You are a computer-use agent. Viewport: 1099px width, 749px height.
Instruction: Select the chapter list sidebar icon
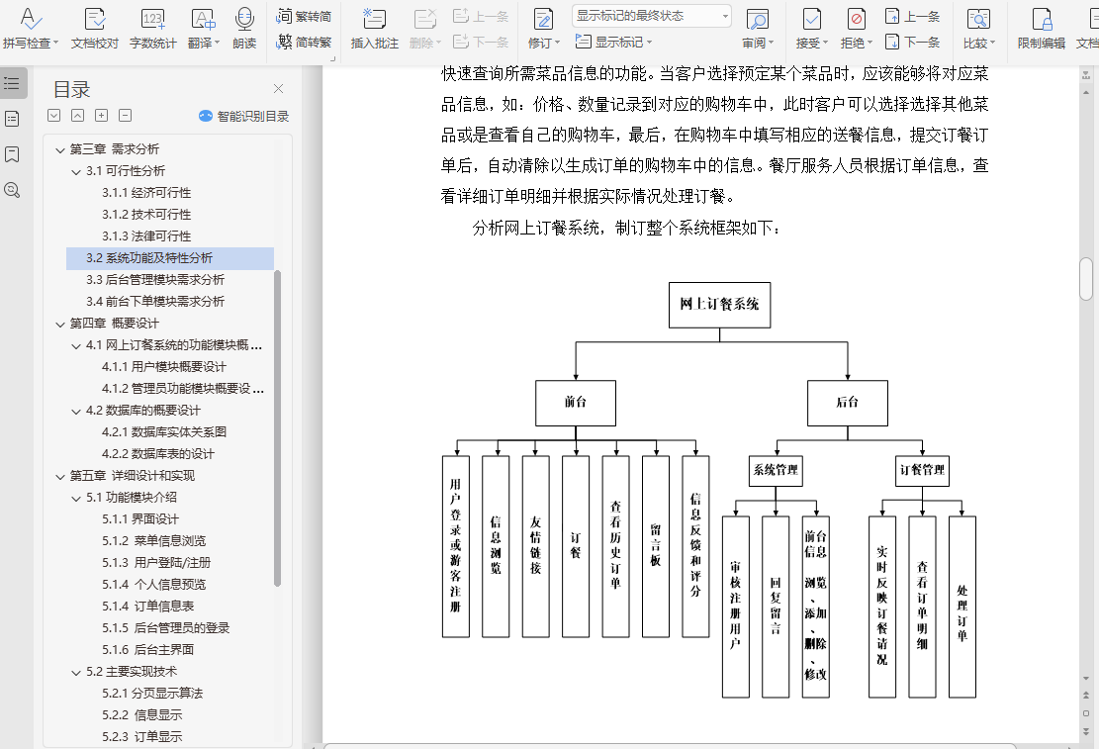tap(12, 119)
